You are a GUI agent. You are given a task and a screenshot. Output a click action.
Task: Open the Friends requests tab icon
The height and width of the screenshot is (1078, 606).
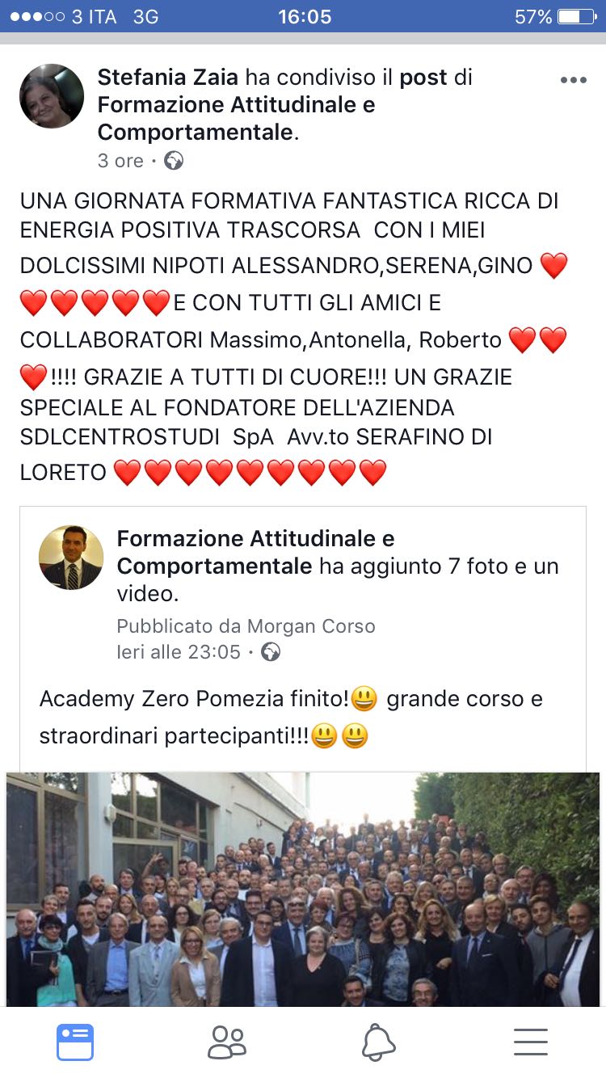(226, 1042)
